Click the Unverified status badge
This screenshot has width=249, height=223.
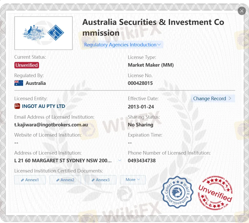pos(26,65)
